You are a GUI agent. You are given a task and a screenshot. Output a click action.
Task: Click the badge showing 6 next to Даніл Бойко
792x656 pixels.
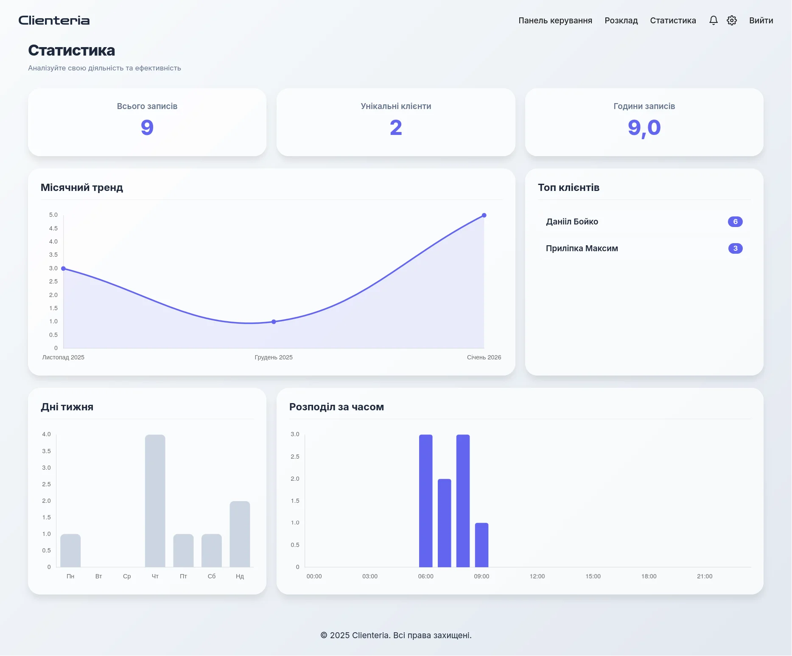(x=735, y=221)
